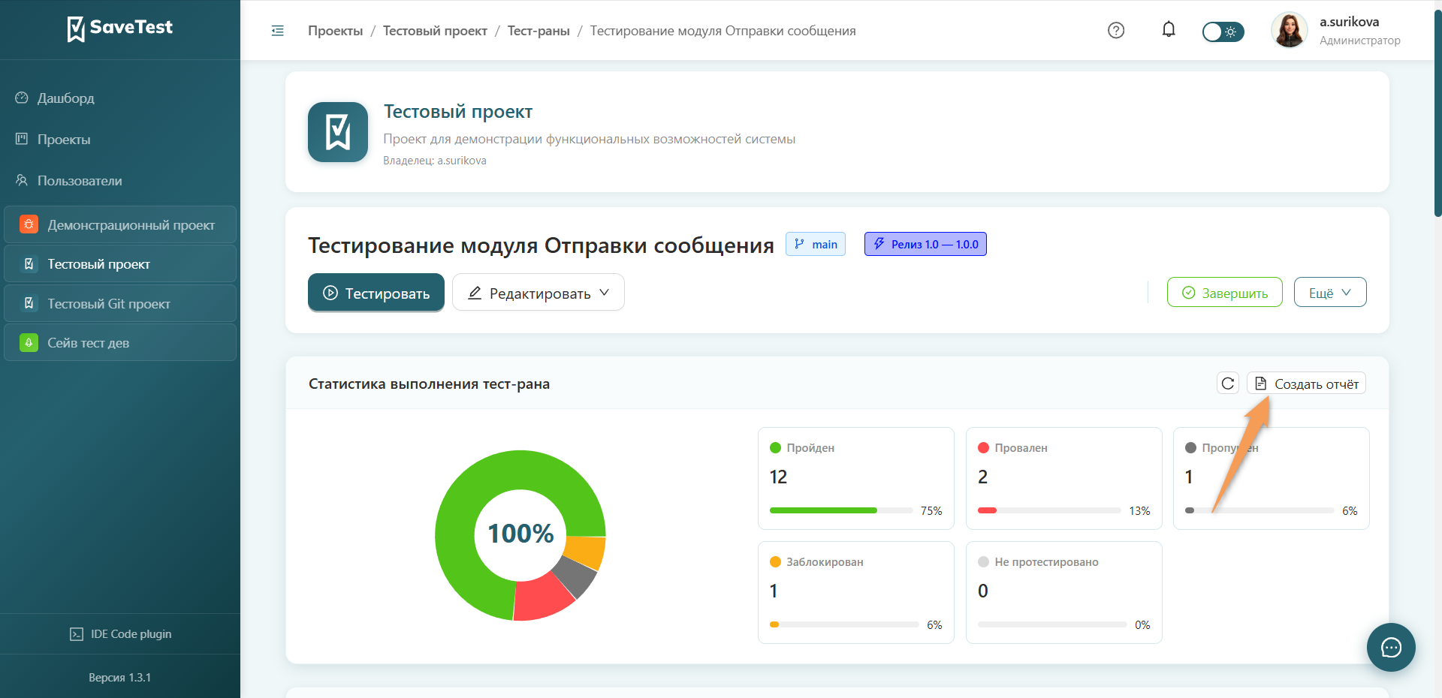Click the 13% value on Провален
This screenshot has width=1442, height=698.
point(1139,511)
